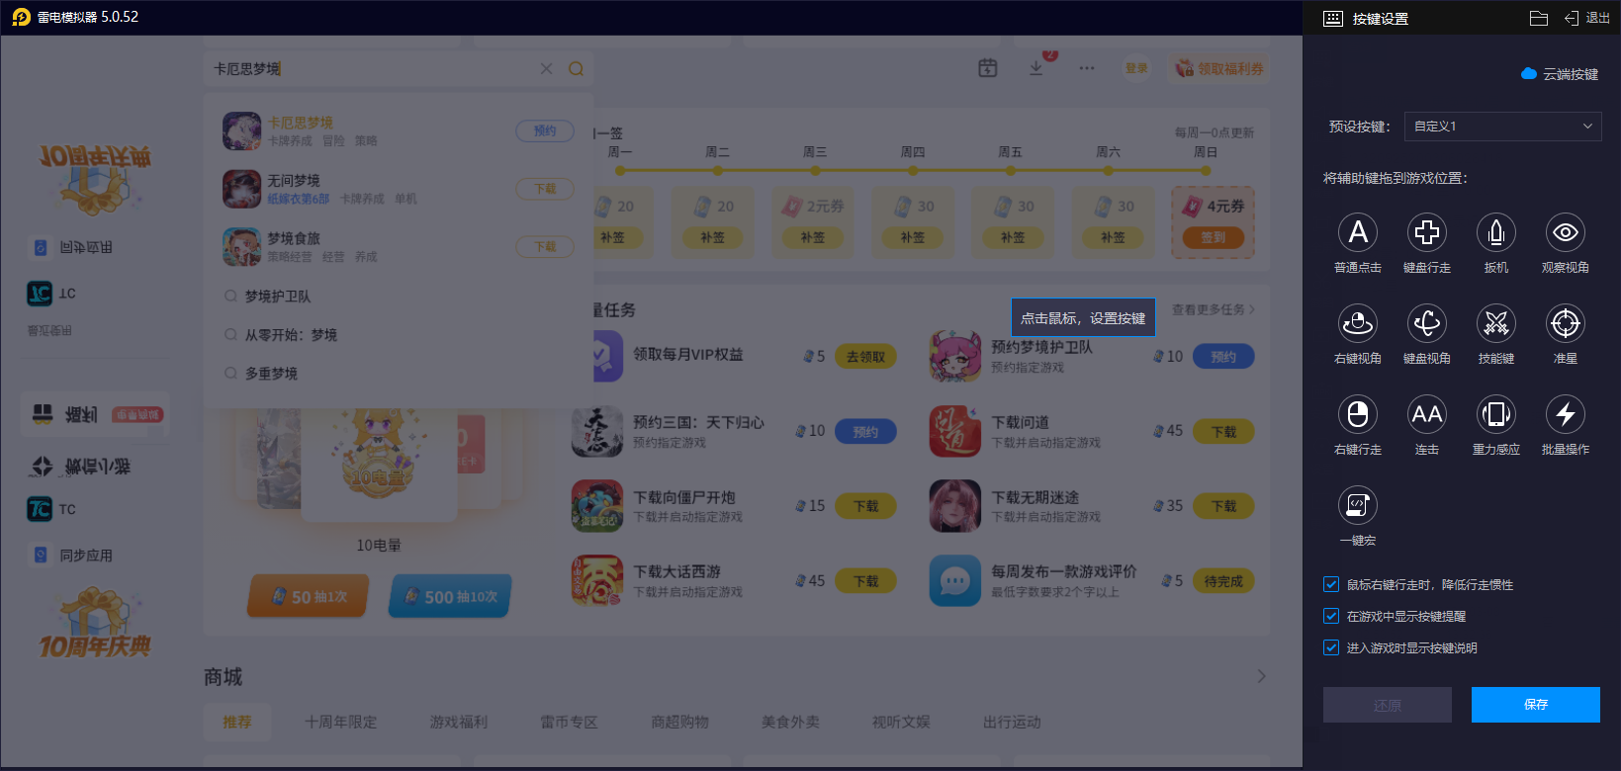This screenshot has height=771, width=1621.
Task: Click the 签到 sign-in button for 周日
Action: (x=1213, y=237)
